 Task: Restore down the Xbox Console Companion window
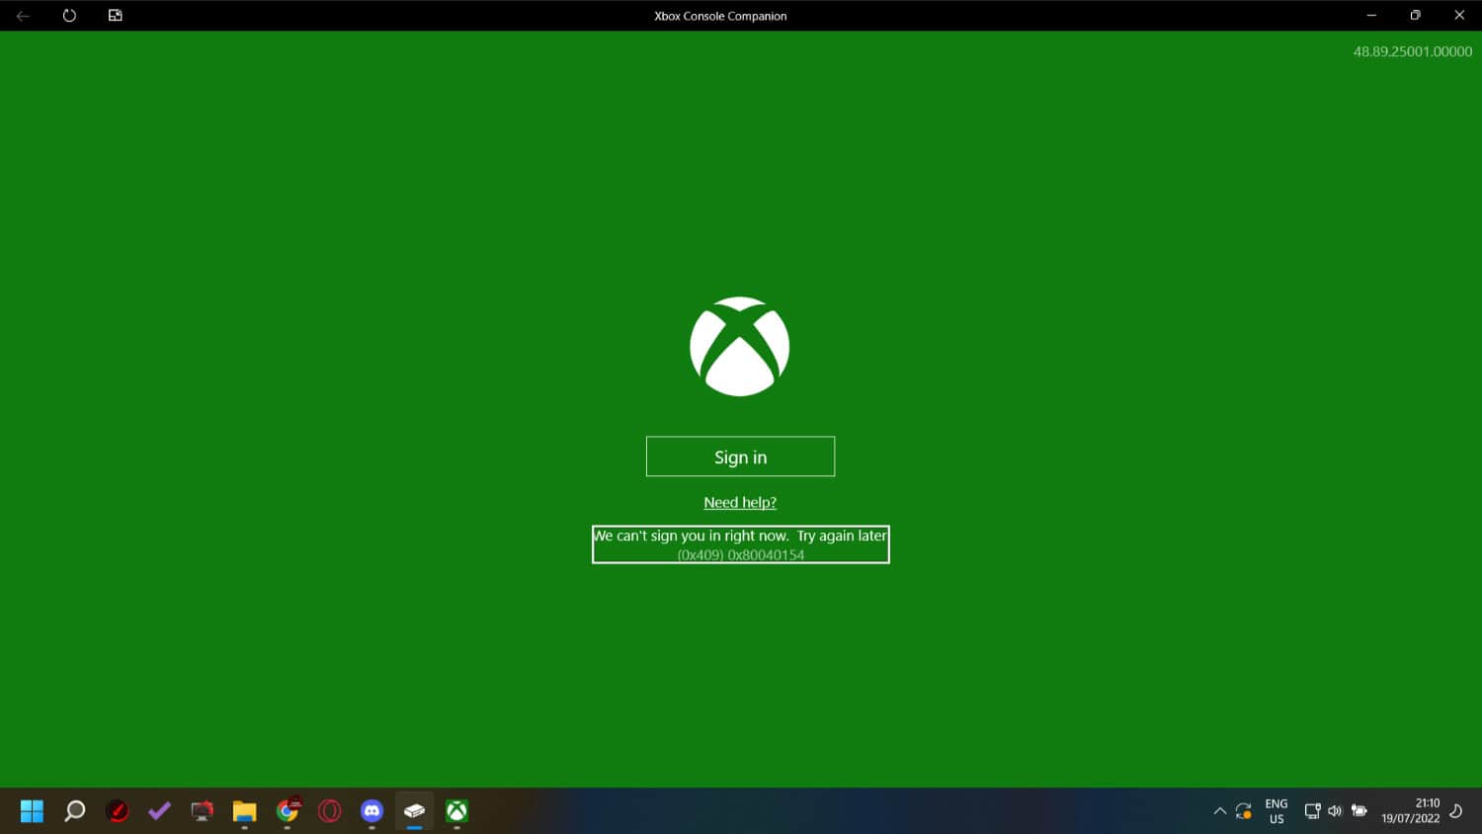[1415, 16]
